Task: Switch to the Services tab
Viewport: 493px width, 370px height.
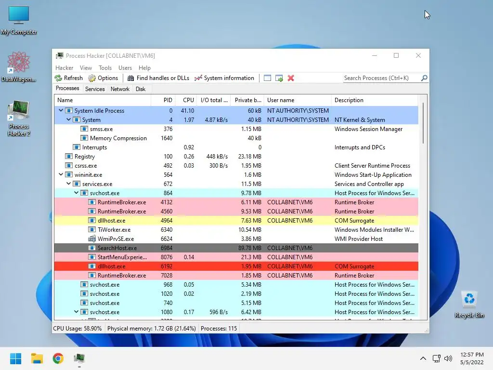Action: pyautogui.click(x=95, y=89)
